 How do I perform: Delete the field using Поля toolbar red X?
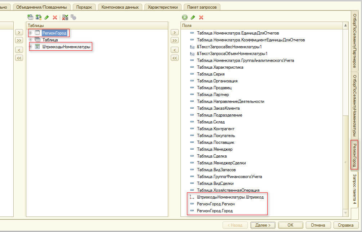(201, 17)
